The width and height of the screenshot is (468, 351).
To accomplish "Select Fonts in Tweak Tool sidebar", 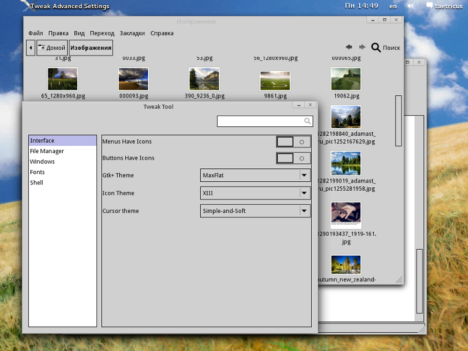I will (x=63, y=172).
